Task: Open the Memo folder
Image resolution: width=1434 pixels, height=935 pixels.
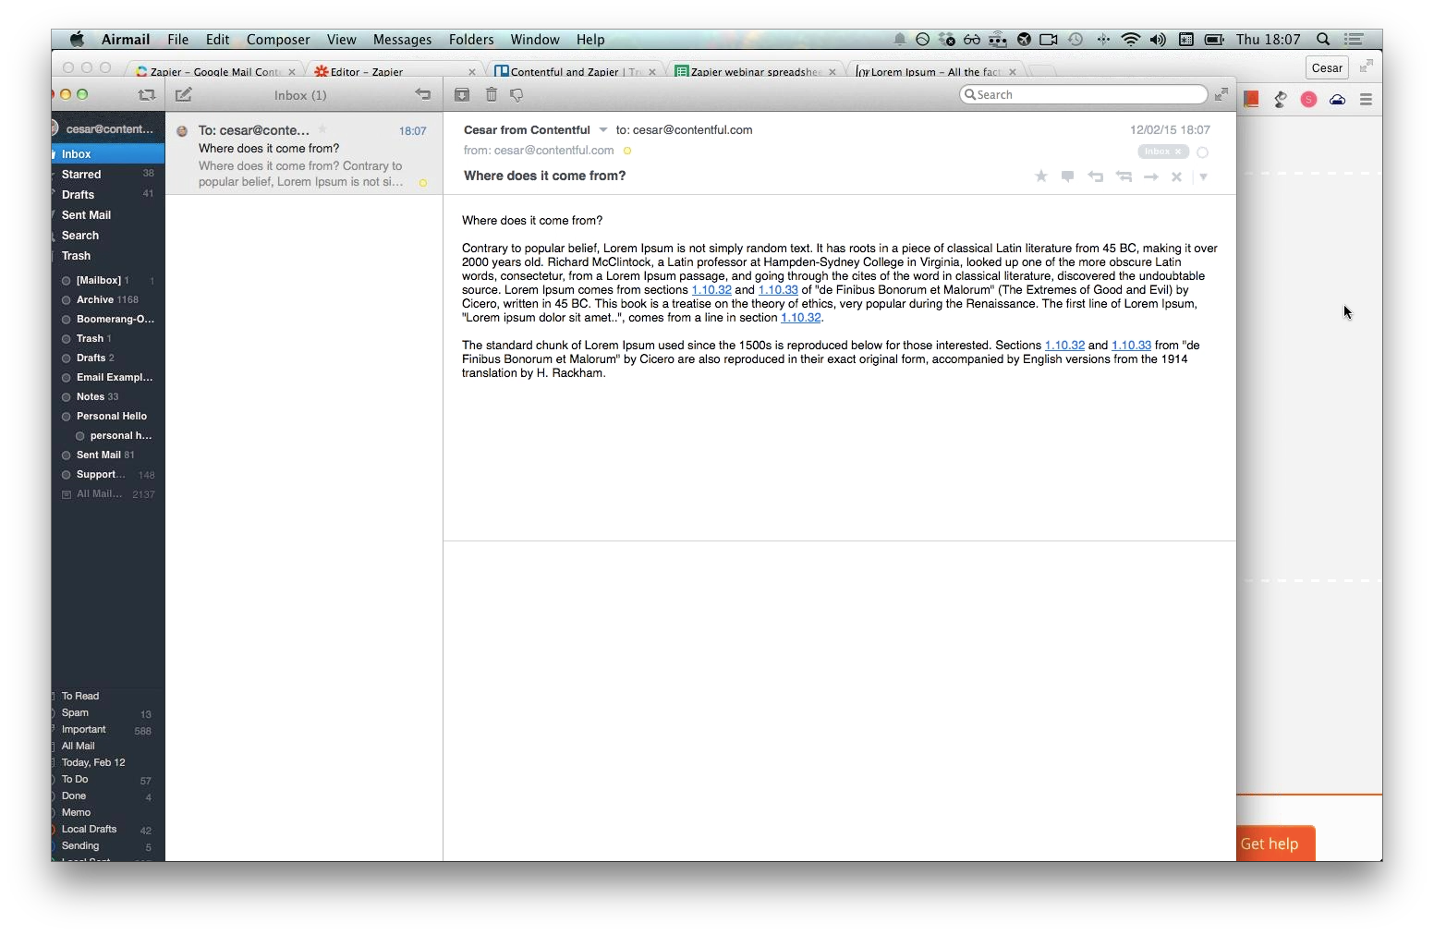Action: tap(108, 812)
